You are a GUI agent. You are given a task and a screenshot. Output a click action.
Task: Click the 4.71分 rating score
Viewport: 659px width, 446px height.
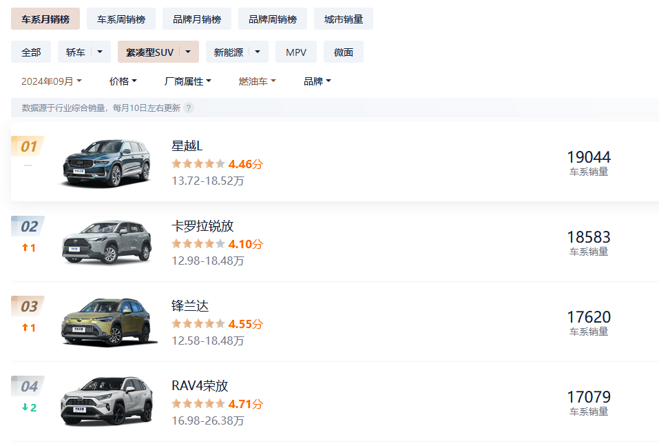245,404
